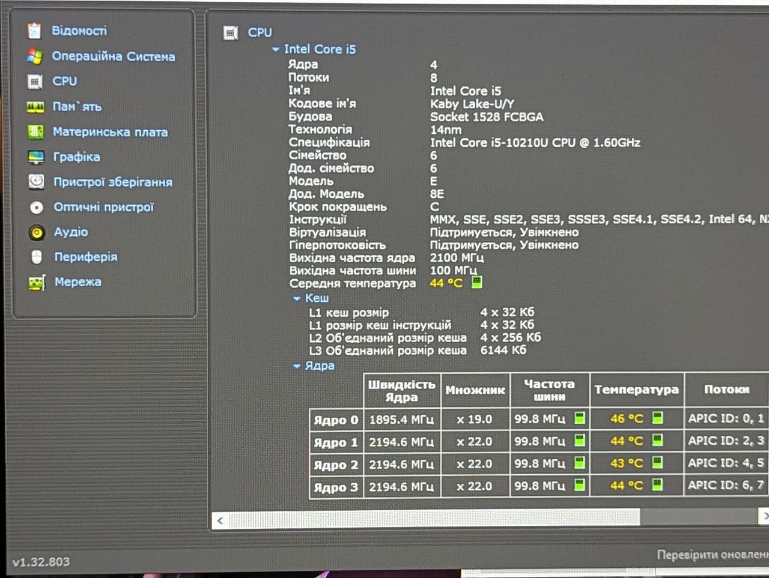769x578 pixels.
Task: Click the Материнська плата motherboard icon
Action: 36,132
